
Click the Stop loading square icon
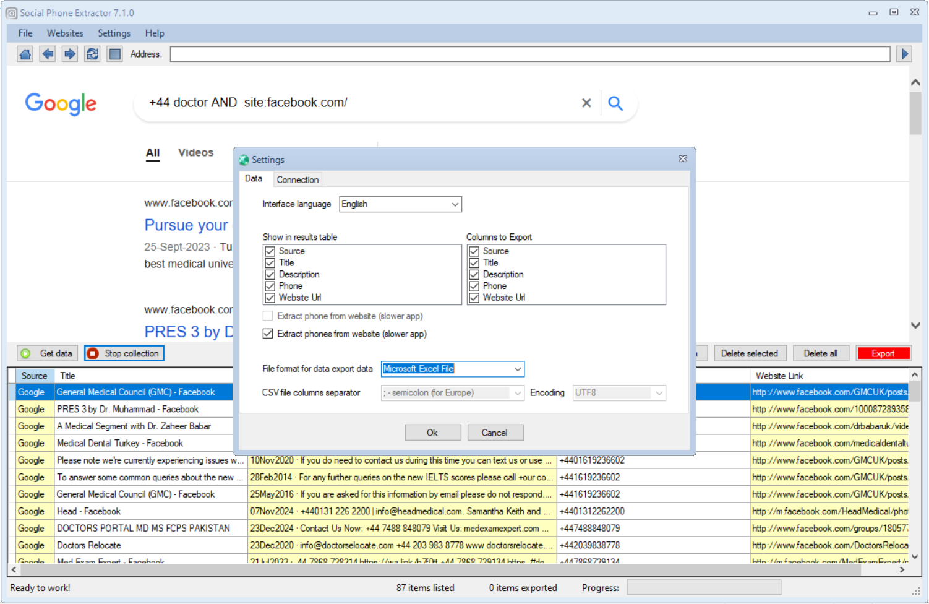coord(114,54)
